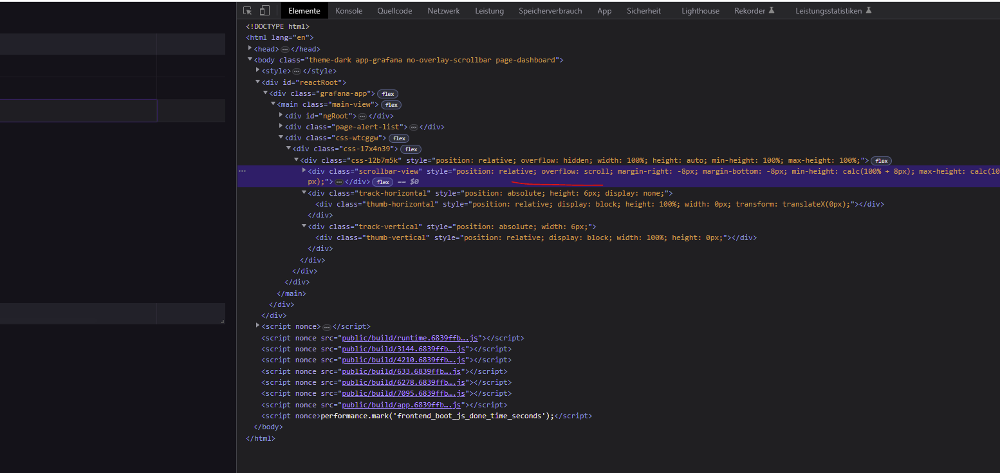The image size is (1000, 473).
Task: Switch to the App tab
Action: point(604,11)
